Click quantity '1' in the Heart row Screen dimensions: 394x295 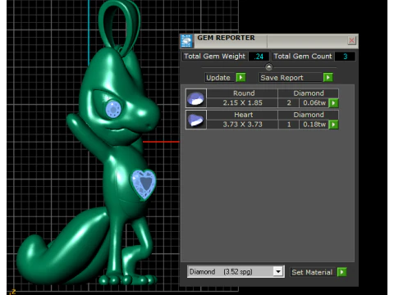pyautogui.click(x=289, y=125)
